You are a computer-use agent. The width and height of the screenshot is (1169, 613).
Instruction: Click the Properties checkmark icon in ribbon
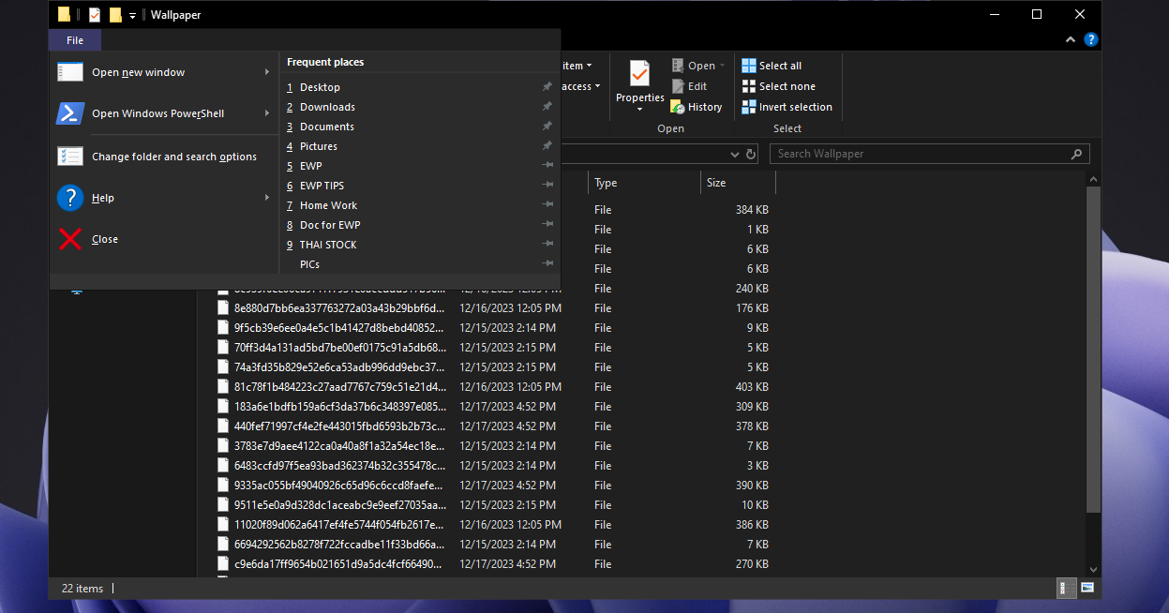[639, 74]
